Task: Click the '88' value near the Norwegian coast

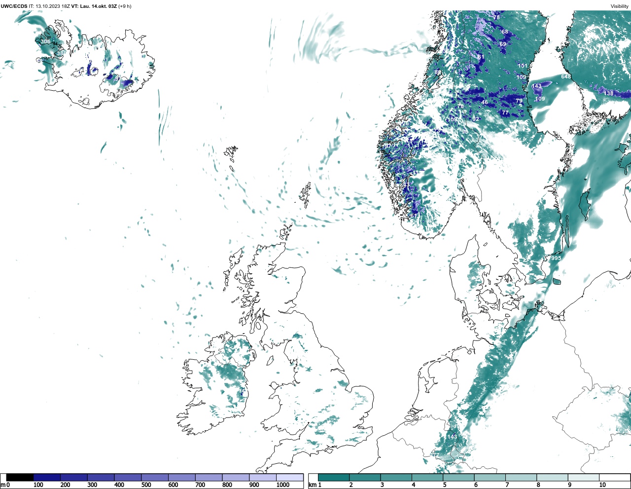Action: click(x=438, y=72)
